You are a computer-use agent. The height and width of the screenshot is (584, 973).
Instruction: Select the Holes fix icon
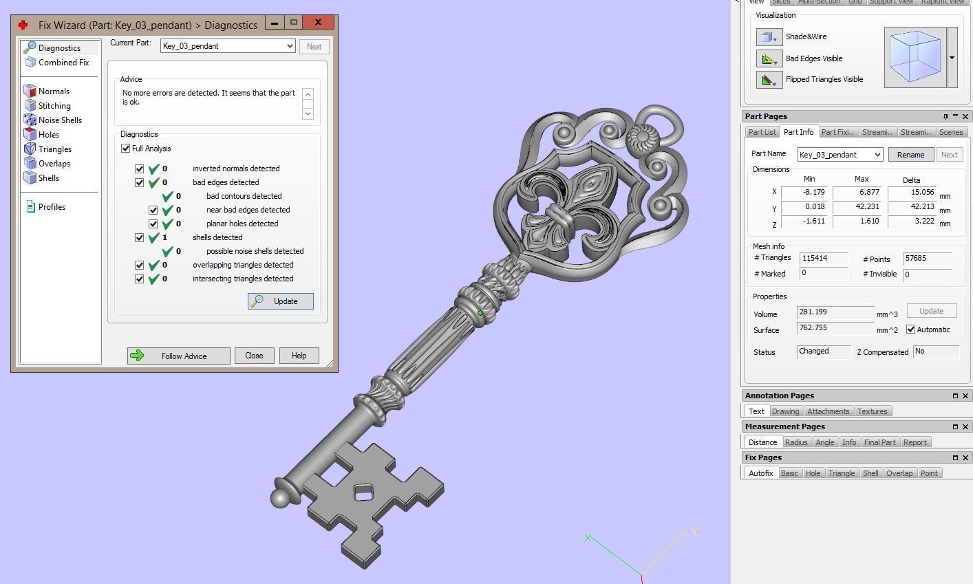[x=30, y=135]
